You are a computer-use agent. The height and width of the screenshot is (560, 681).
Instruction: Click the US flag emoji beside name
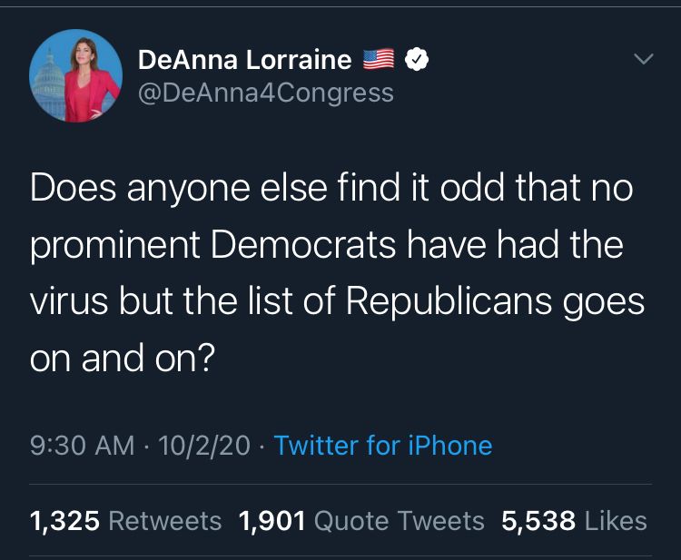379,60
